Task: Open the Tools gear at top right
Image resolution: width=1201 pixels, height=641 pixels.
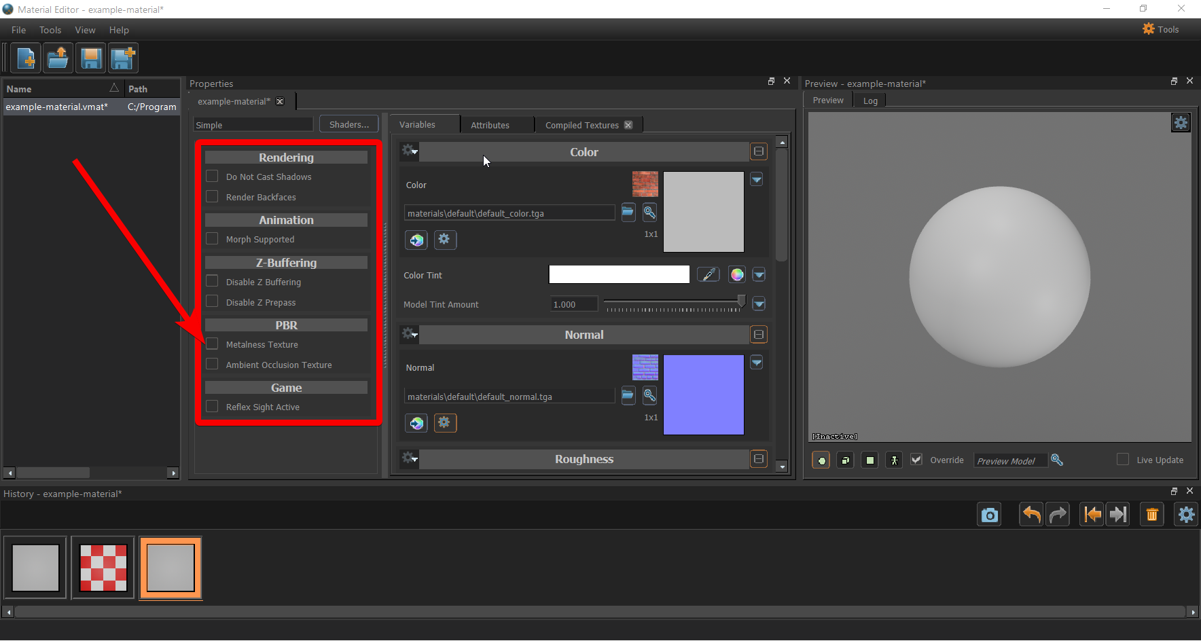Action: click(x=1161, y=29)
